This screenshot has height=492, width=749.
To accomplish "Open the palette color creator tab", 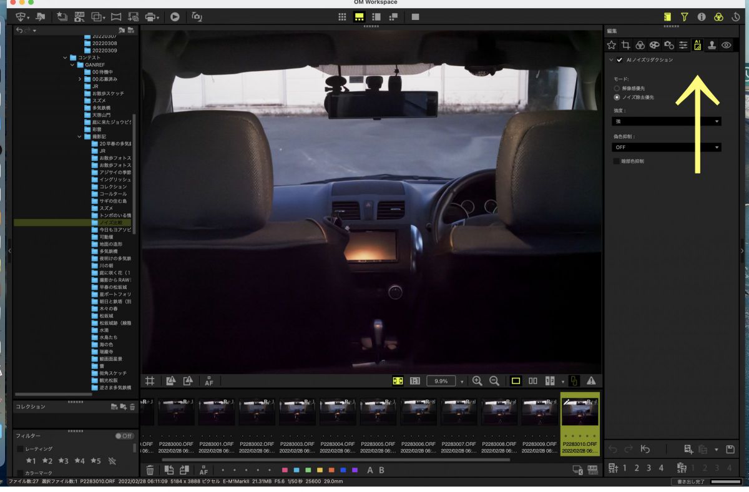I will point(654,45).
